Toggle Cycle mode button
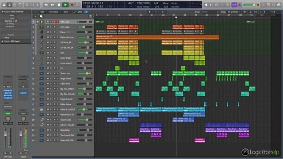283x159 pixels. (78, 5)
